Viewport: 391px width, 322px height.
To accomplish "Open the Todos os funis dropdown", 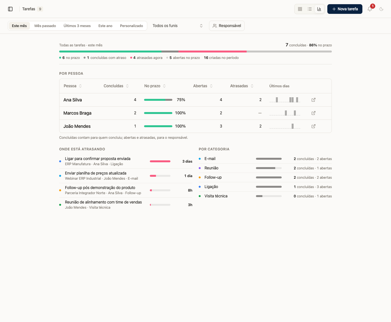I will tap(178, 26).
